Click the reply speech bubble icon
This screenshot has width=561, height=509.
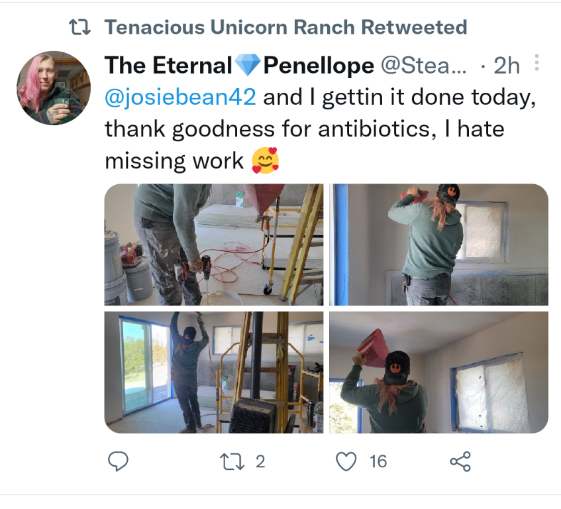118,461
